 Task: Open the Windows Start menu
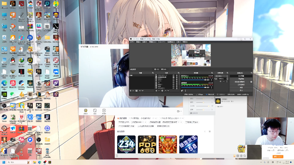pos(4,162)
